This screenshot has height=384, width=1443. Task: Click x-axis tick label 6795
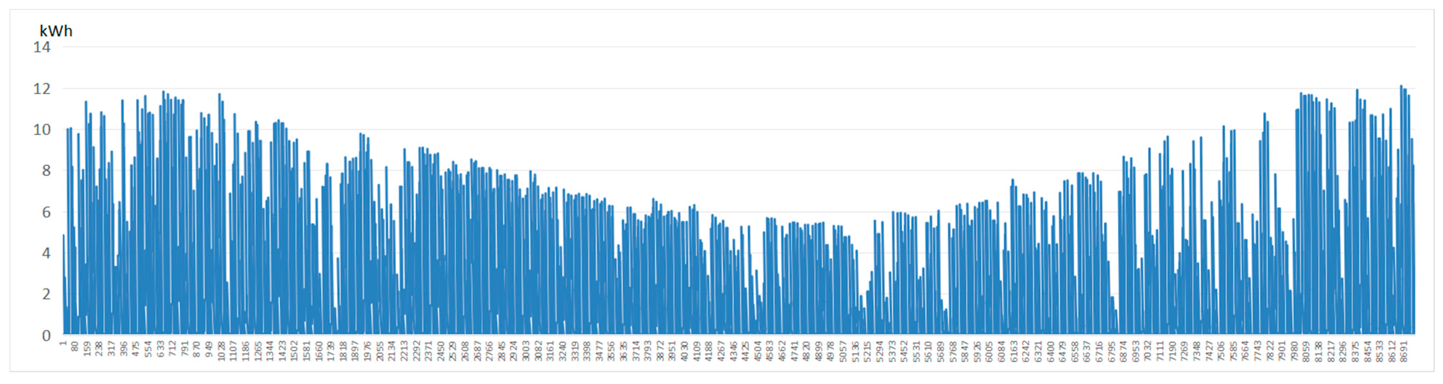point(1112,352)
